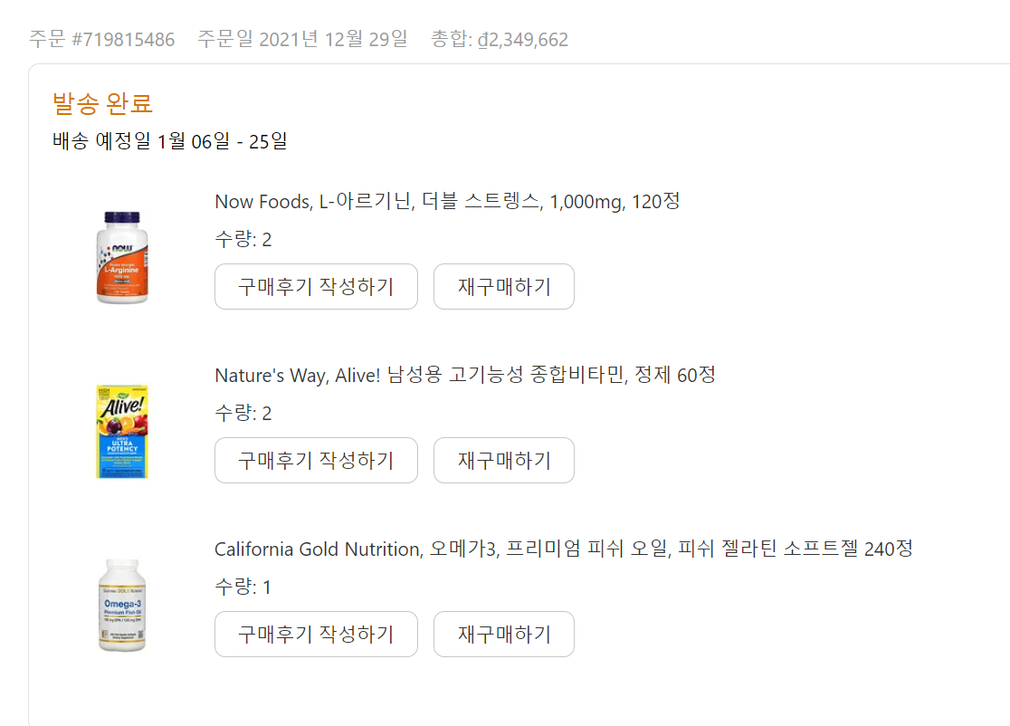
Task: Open the Alive! multivitamin product image
Action: point(122,431)
